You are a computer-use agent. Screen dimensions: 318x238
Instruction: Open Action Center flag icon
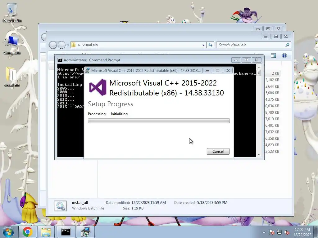[x=271, y=232]
